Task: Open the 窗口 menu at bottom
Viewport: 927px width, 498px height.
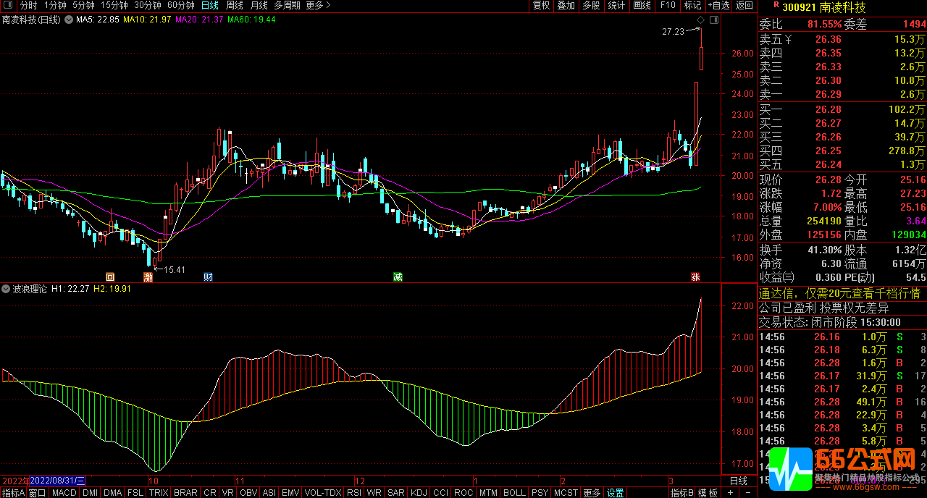Action: [x=38, y=493]
